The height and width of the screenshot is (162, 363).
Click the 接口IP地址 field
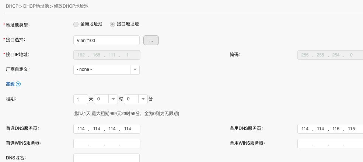coord(107,55)
